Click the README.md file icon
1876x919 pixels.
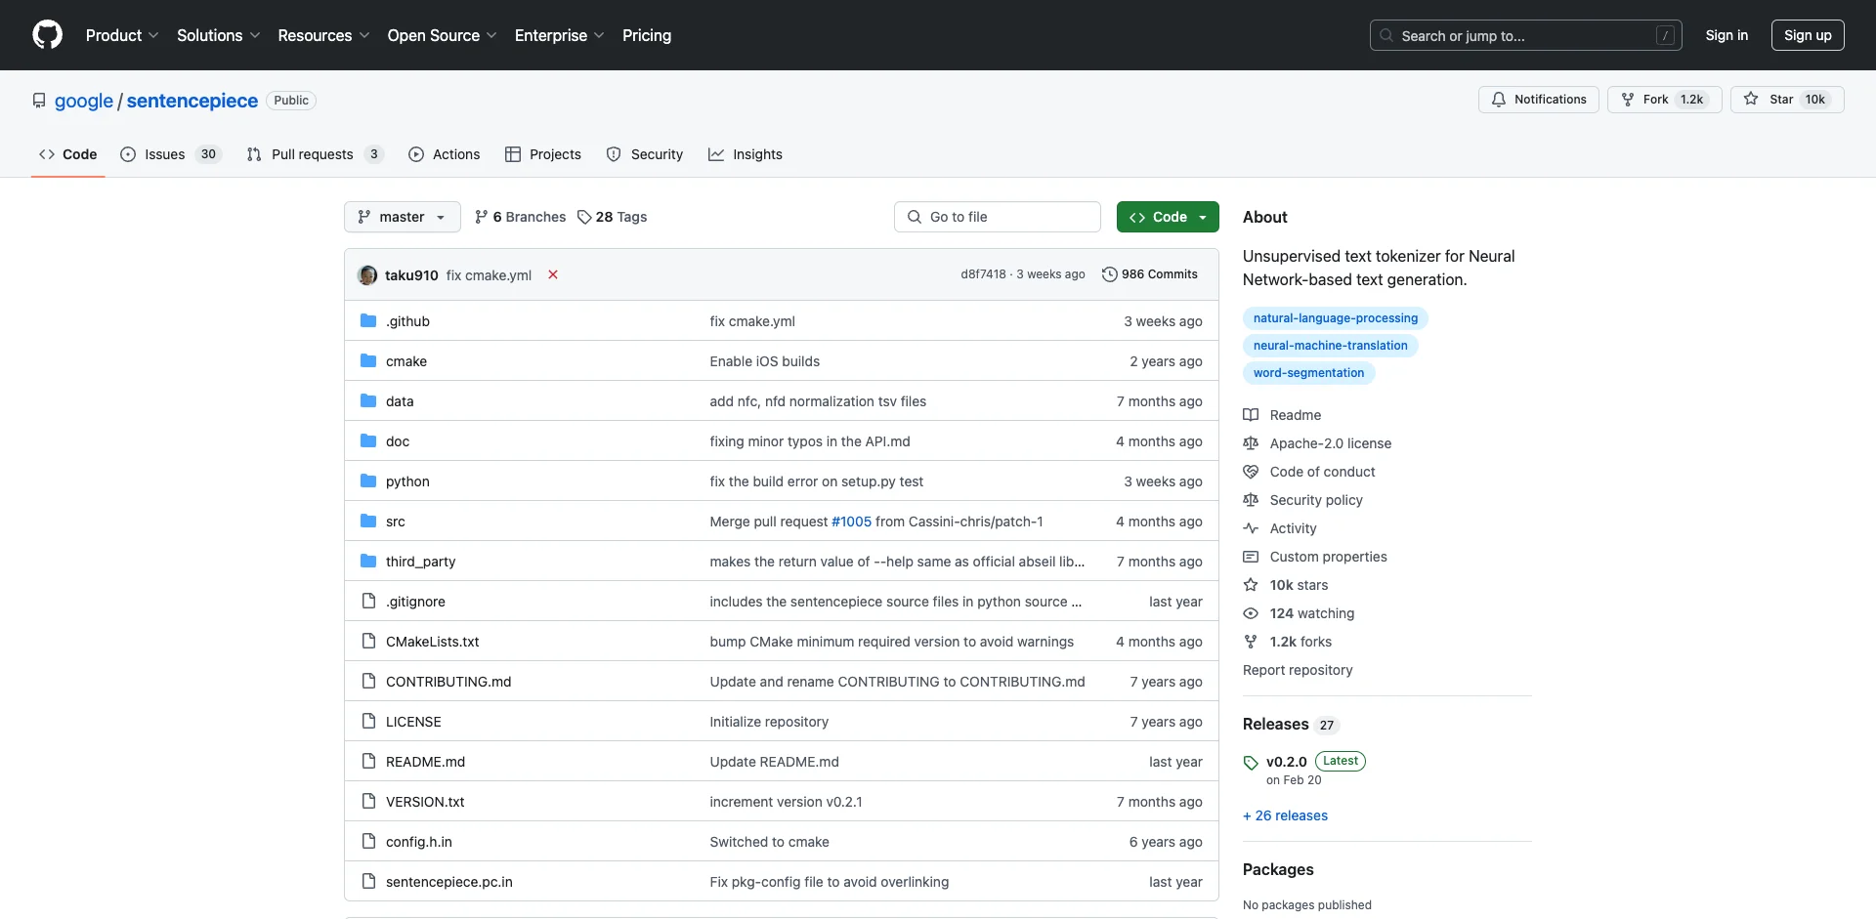pyautogui.click(x=368, y=762)
